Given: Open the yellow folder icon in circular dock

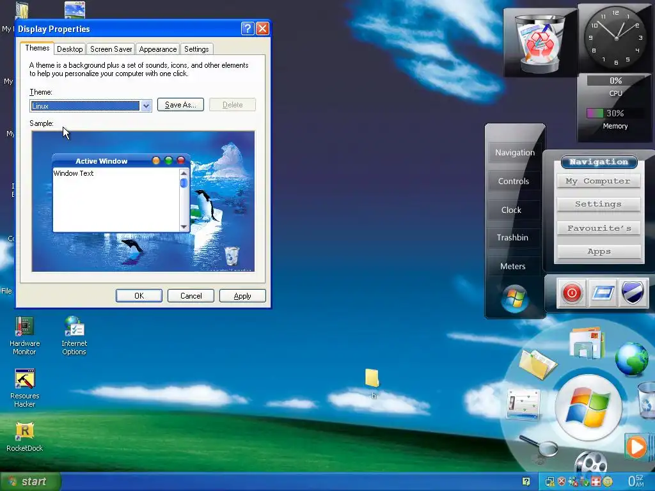Looking at the screenshot, I should [537, 364].
